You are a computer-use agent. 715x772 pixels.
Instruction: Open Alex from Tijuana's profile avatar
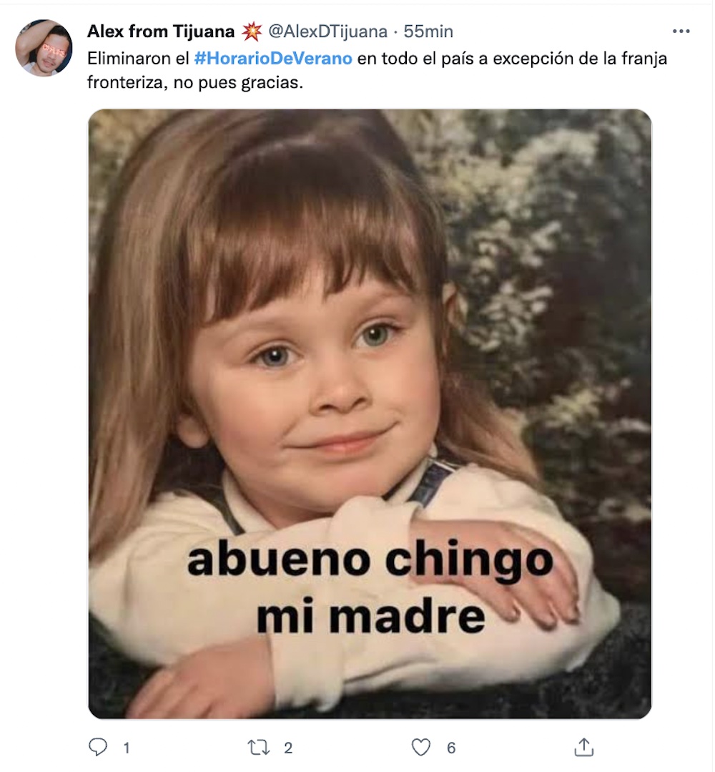(x=44, y=48)
